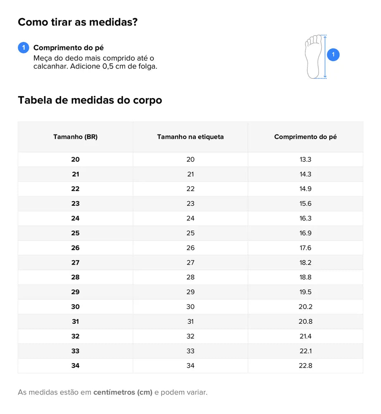Select the "Comprimento do pé" table column header
Viewport: 381px width, 414px height.
[305, 137]
